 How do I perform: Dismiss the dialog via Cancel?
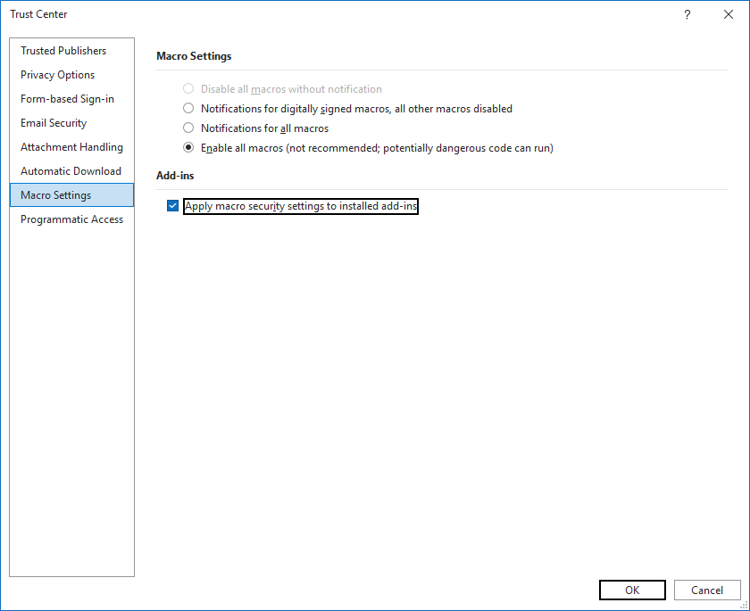[x=707, y=590]
